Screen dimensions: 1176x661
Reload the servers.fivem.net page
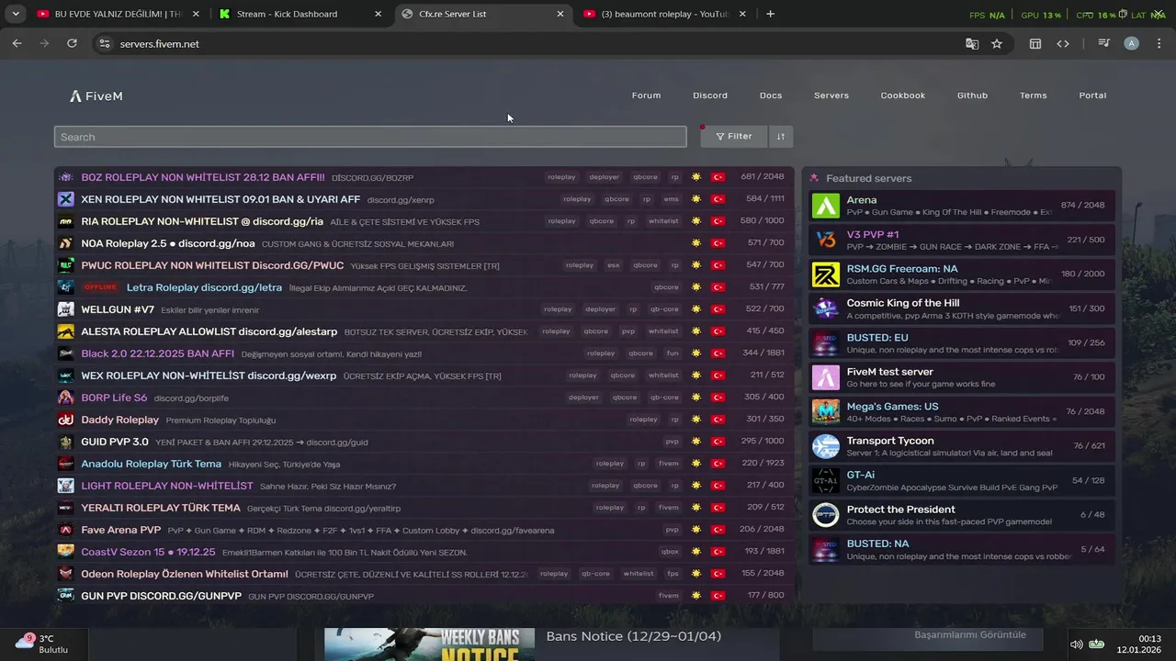[x=72, y=43]
